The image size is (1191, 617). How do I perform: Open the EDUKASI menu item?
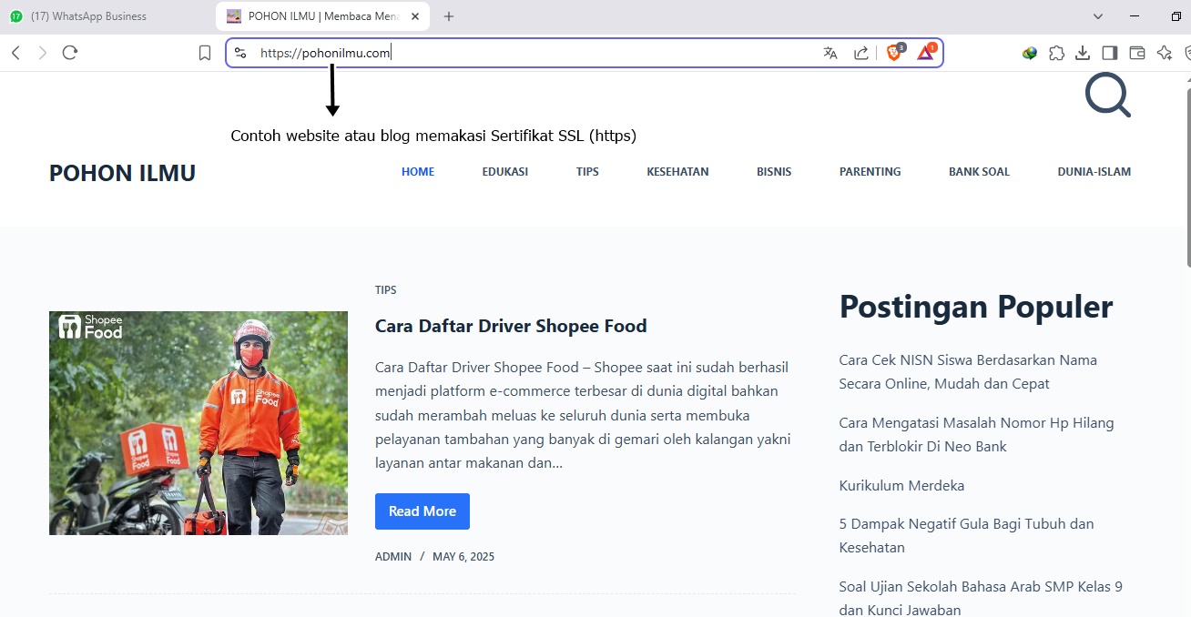pos(505,171)
